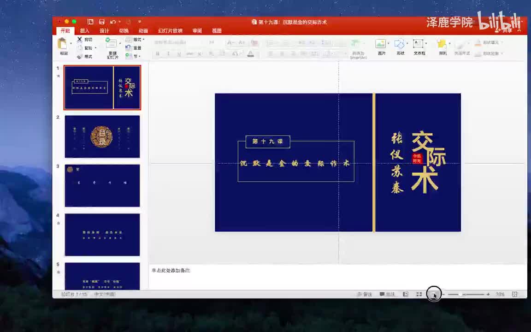Image resolution: width=531 pixels, height=332 pixels.
Task: Open the Insert (插入) ribbon tab
Action: [x=85, y=31]
